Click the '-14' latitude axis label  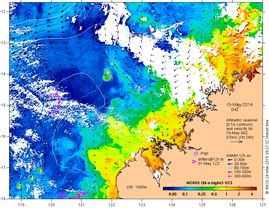[3, 74]
